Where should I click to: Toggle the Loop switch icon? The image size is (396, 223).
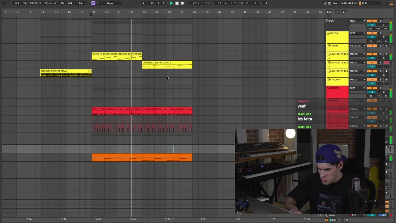241,3
